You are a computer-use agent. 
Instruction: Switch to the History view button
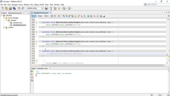tap(46, 16)
